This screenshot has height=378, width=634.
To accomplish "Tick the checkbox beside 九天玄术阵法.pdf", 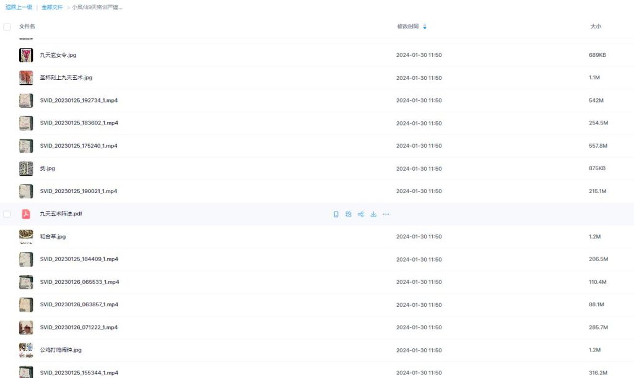I will tap(7, 214).
